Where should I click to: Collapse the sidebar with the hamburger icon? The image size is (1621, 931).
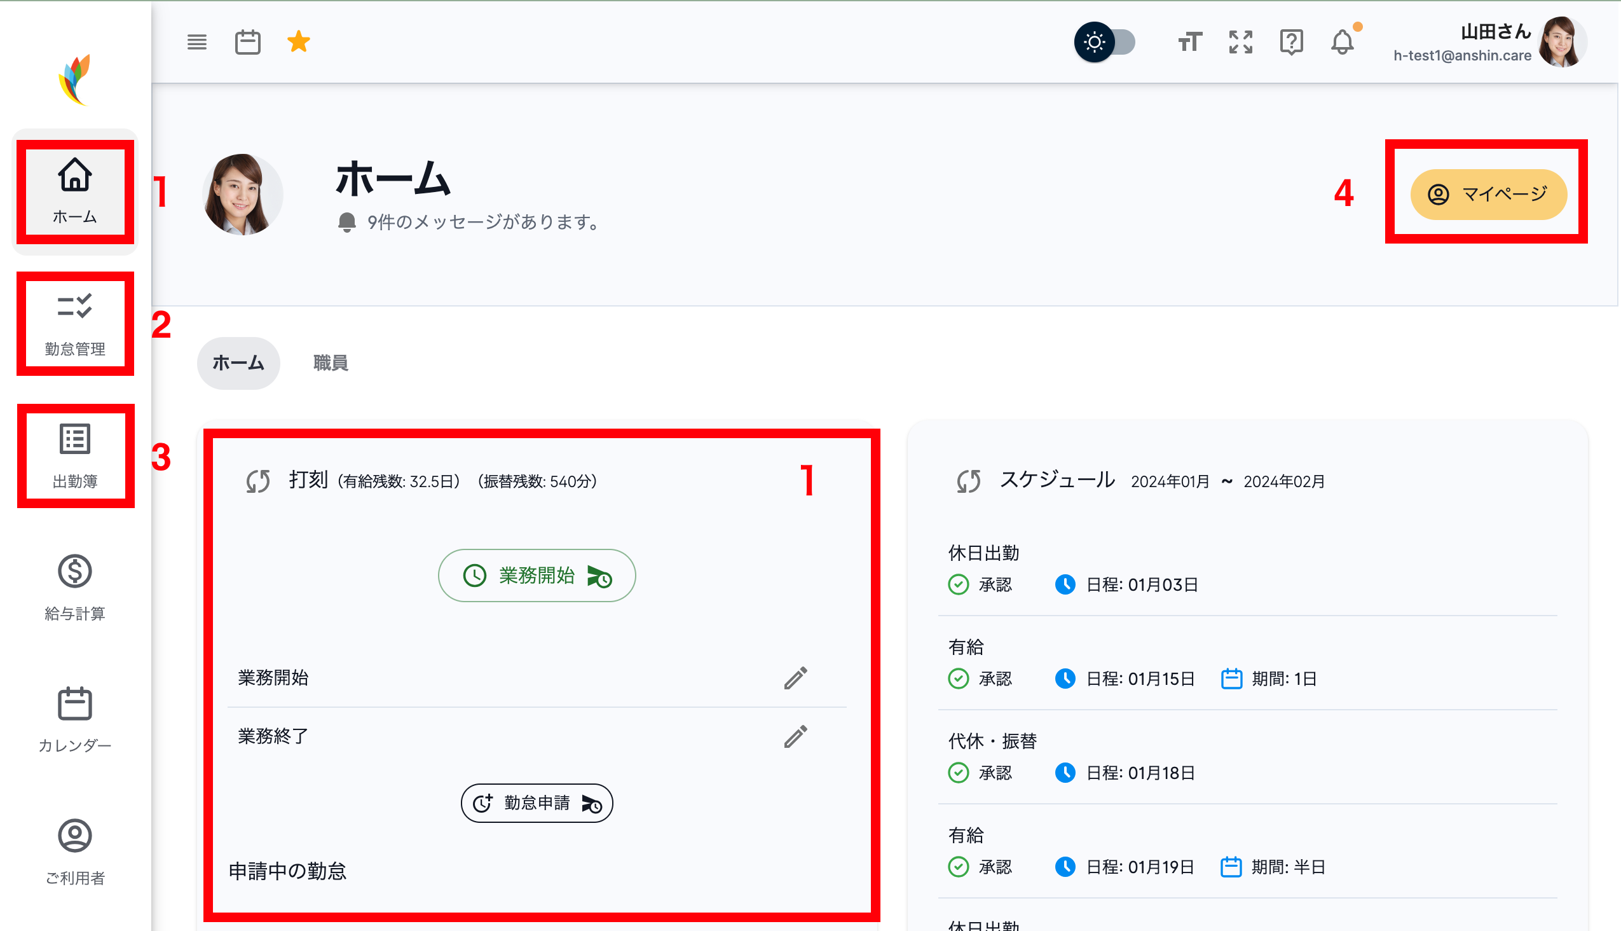coord(196,42)
